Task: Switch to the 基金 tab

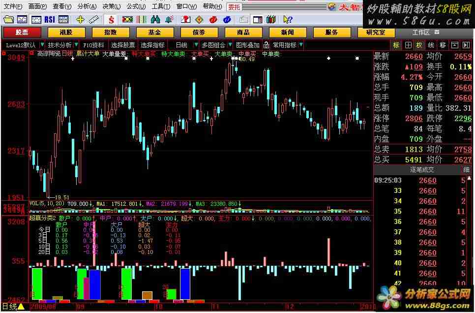Action: [x=155, y=32]
